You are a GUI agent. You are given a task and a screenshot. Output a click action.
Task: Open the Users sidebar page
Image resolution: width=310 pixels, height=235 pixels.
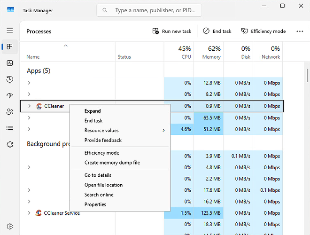click(10, 112)
